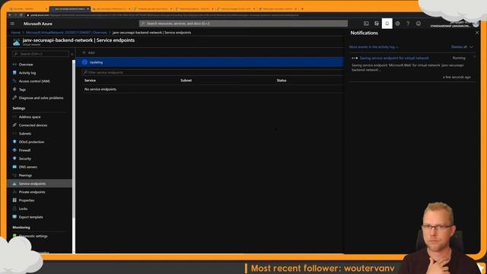
Task: Click the Subnet column header
Action: [186, 81]
